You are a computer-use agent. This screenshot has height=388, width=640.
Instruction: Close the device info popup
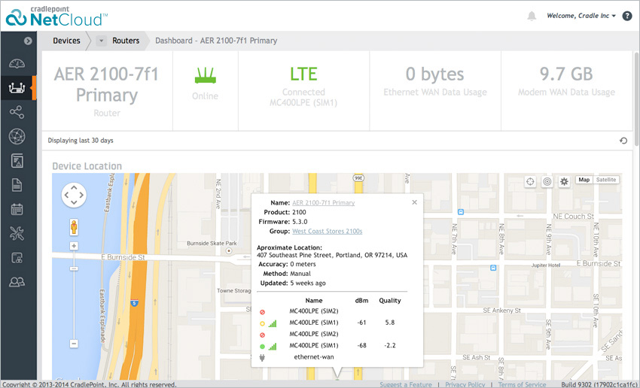tap(414, 202)
